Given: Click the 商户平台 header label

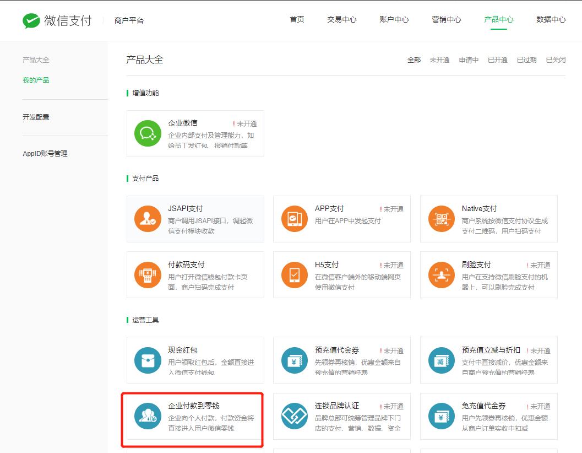Looking at the screenshot, I should (x=129, y=20).
